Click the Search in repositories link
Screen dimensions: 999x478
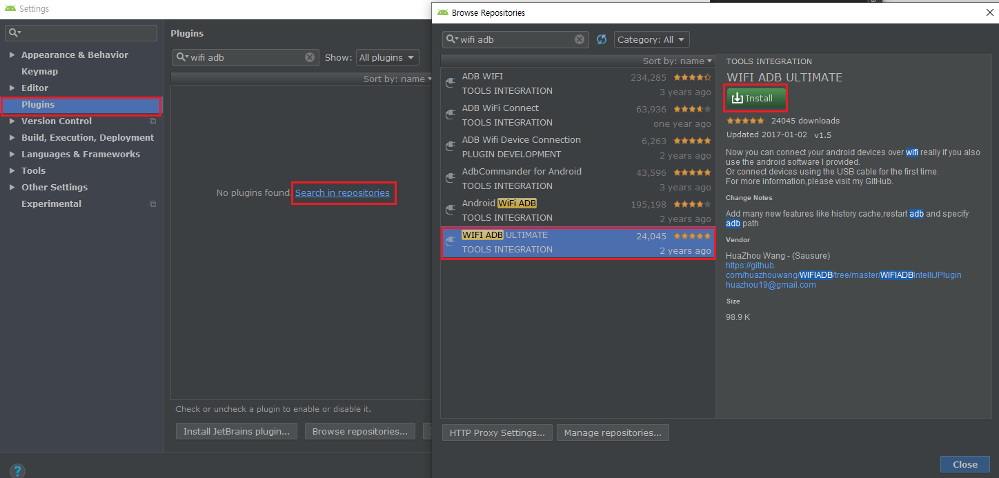click(x=342, y=192)
